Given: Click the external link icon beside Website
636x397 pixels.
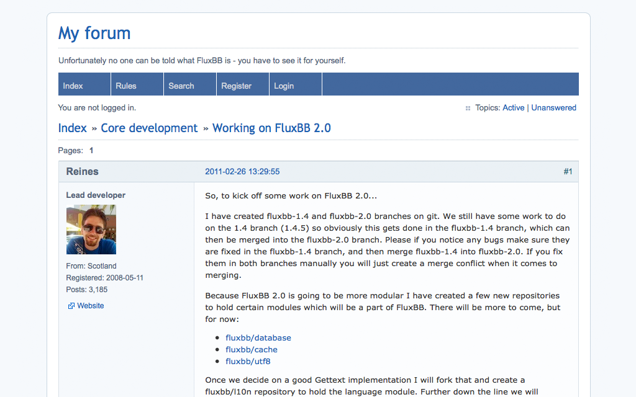Looking at the screenshot, I should tap(71, 306).
